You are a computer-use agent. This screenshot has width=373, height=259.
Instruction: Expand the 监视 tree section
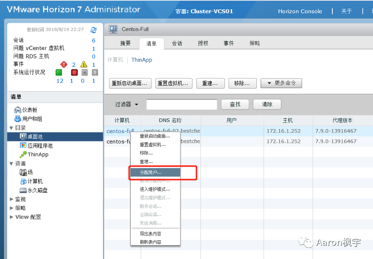[11, 199]
